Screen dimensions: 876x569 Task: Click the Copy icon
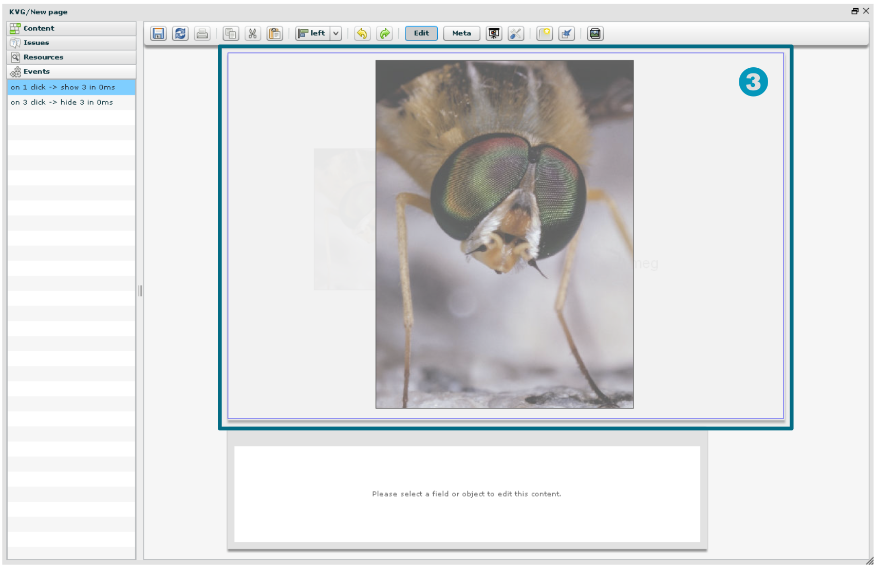[231, 33]
